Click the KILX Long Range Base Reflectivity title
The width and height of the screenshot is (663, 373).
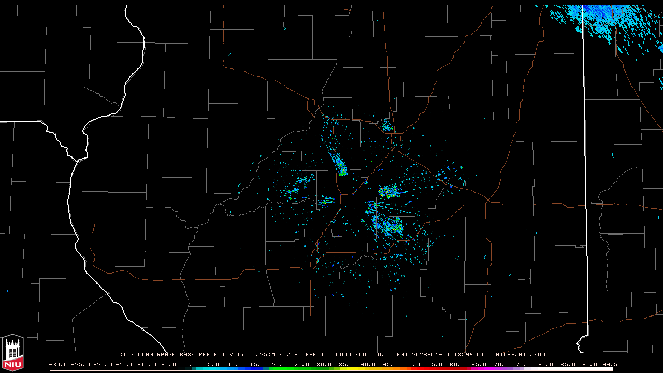(181, 355)
